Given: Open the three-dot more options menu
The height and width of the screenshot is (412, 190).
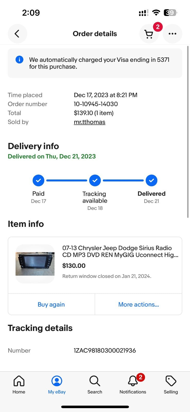Looking at the screenshot, I should [172, 34].
